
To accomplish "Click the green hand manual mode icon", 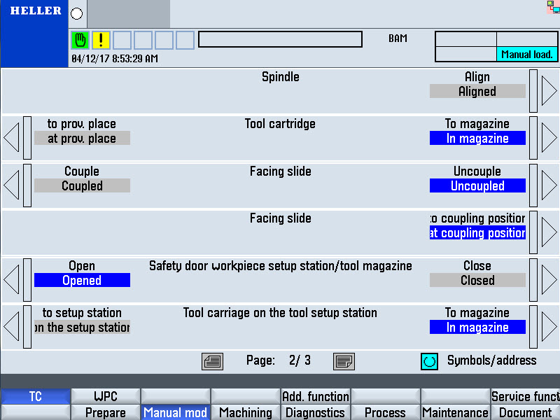I will [80, 40].
